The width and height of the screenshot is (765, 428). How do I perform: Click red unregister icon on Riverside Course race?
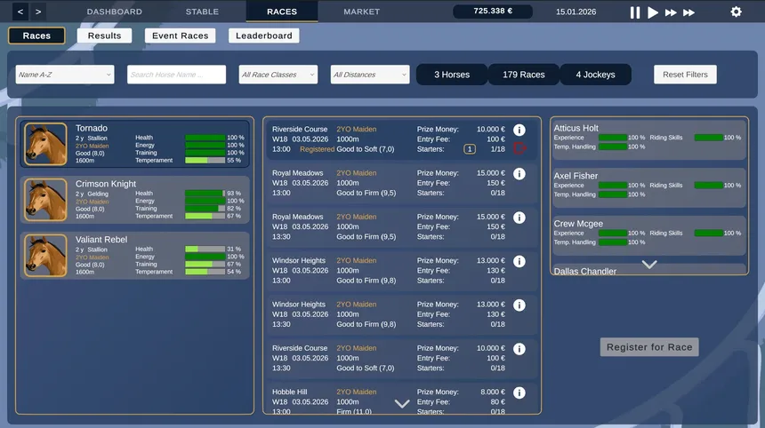519,148
